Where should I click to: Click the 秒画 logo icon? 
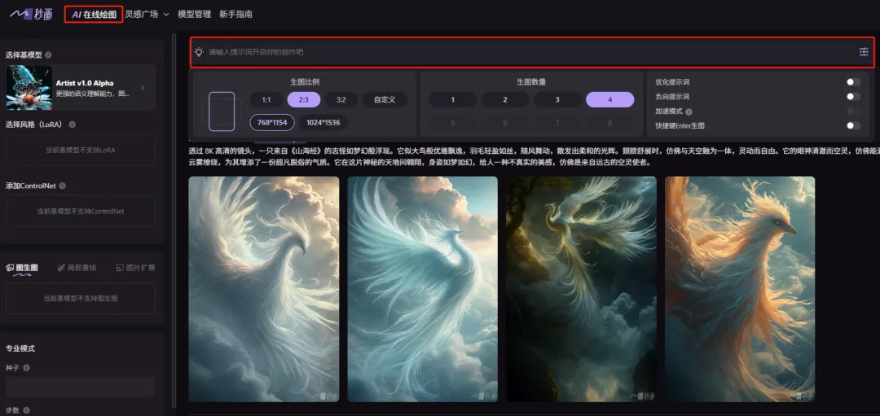point(31,14)
